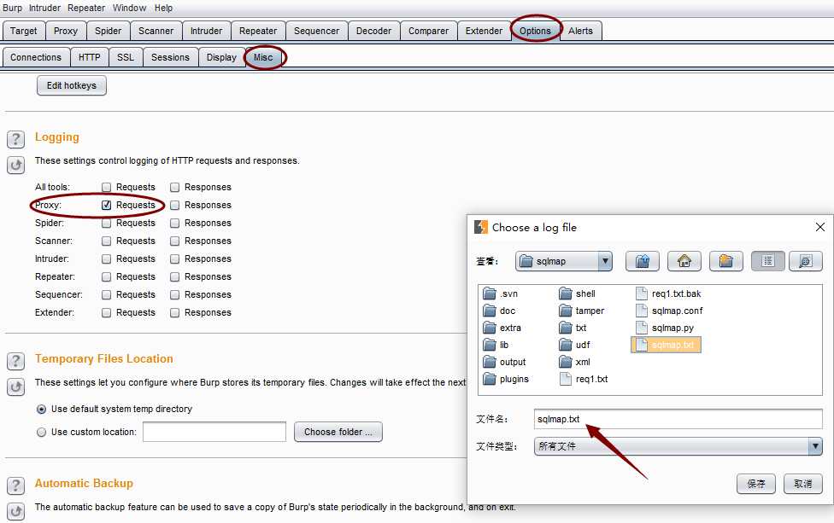Select the doc folder
Viewport: 834px width, 523px height.
pyautogui.click(x=499, y=311)
